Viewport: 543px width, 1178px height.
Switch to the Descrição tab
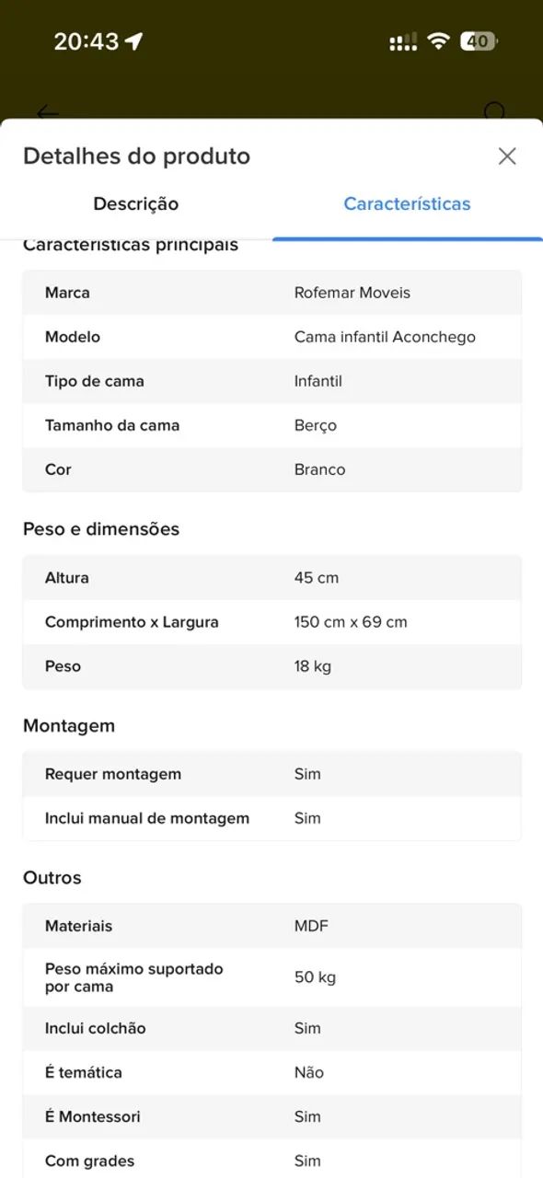tap(136, 204)
